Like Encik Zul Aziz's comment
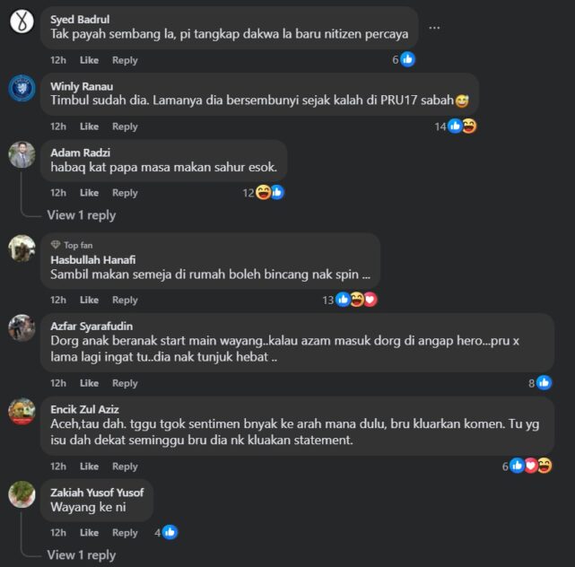 tap(89, 467)
